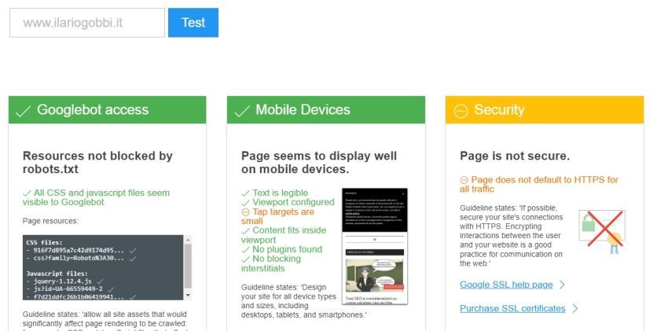
Task: Select the Security card header
Action: pyautogui.click(x=545, y=110)
